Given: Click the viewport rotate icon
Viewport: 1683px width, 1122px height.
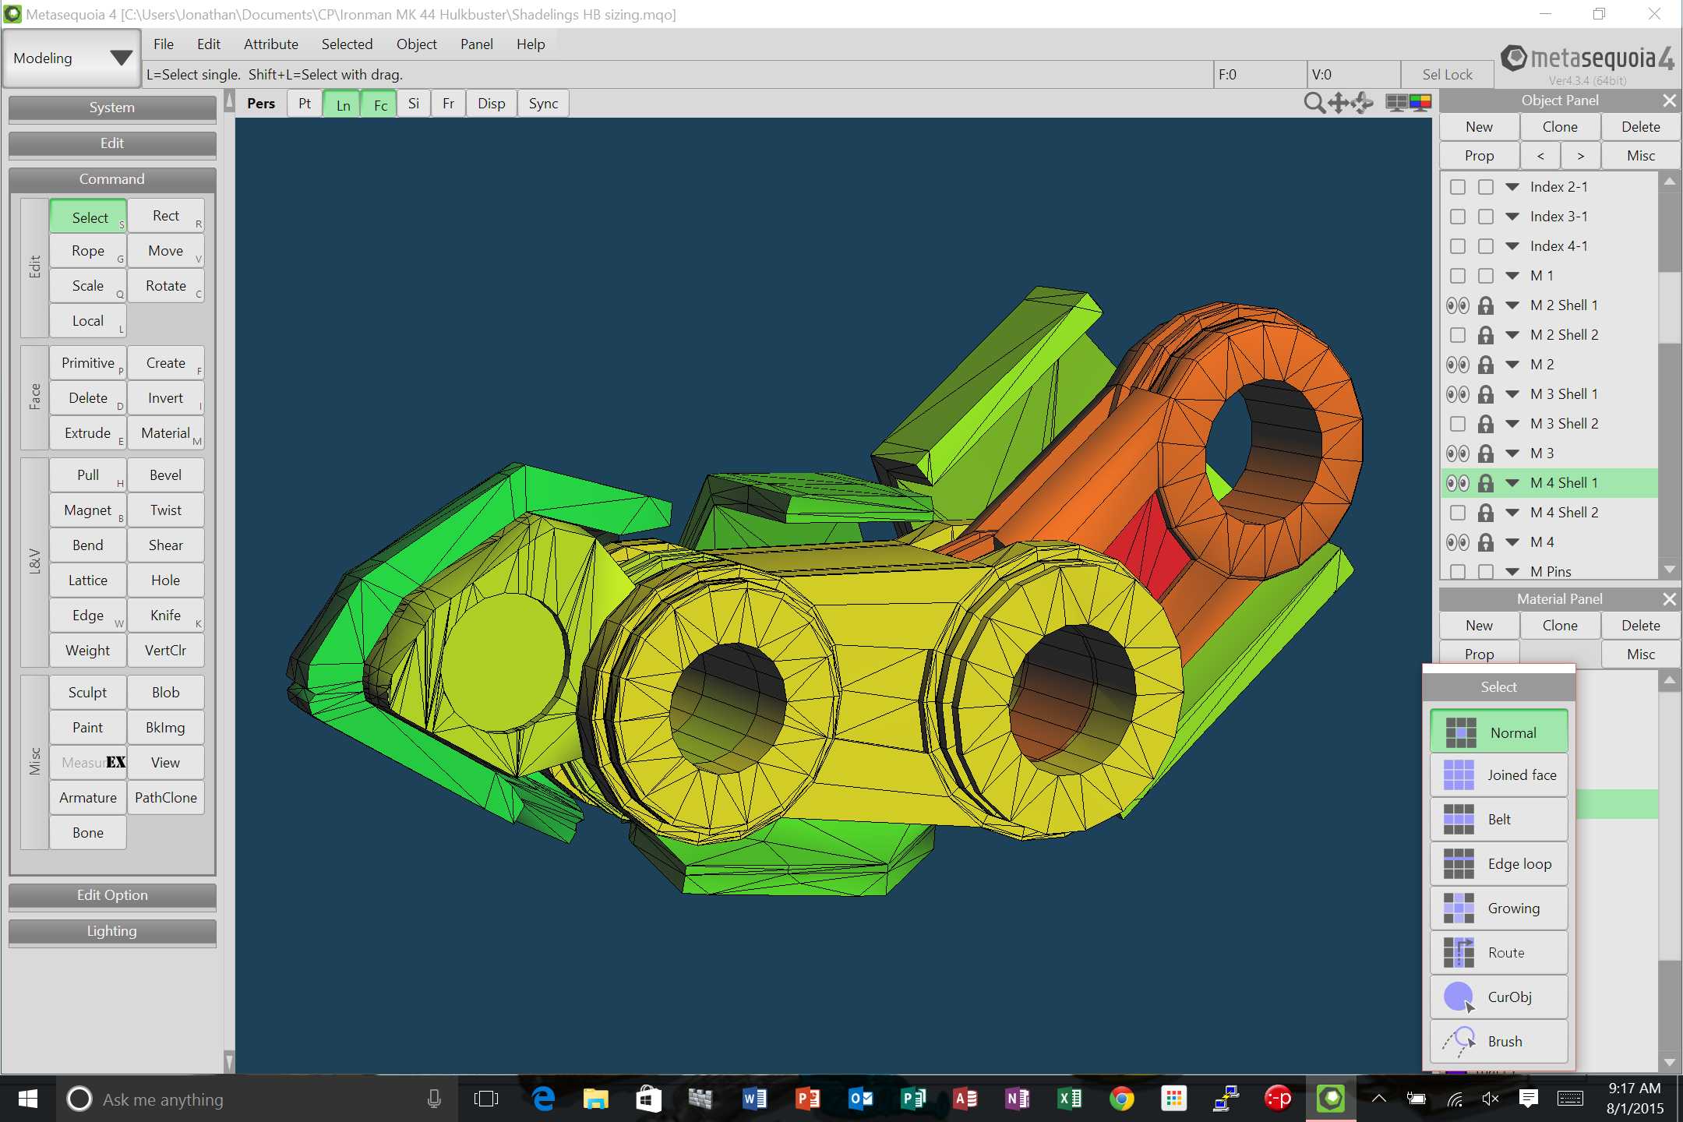Looking at the screenshot, I should pos(1363,103).
